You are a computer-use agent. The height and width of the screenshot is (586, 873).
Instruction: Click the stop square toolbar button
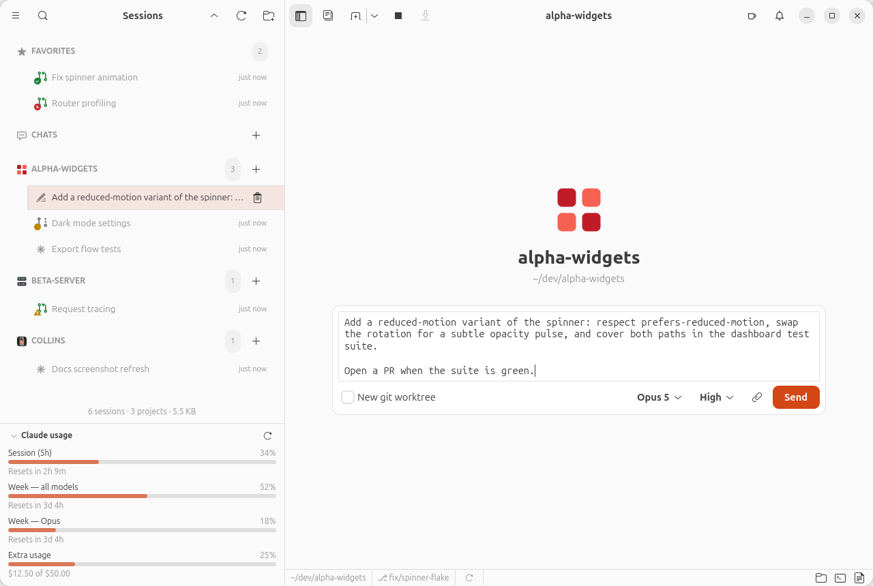[x=398, y=16]
